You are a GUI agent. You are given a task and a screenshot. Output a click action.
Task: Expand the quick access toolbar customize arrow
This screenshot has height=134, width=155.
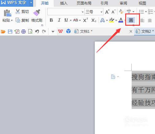(x=53, y=32)
